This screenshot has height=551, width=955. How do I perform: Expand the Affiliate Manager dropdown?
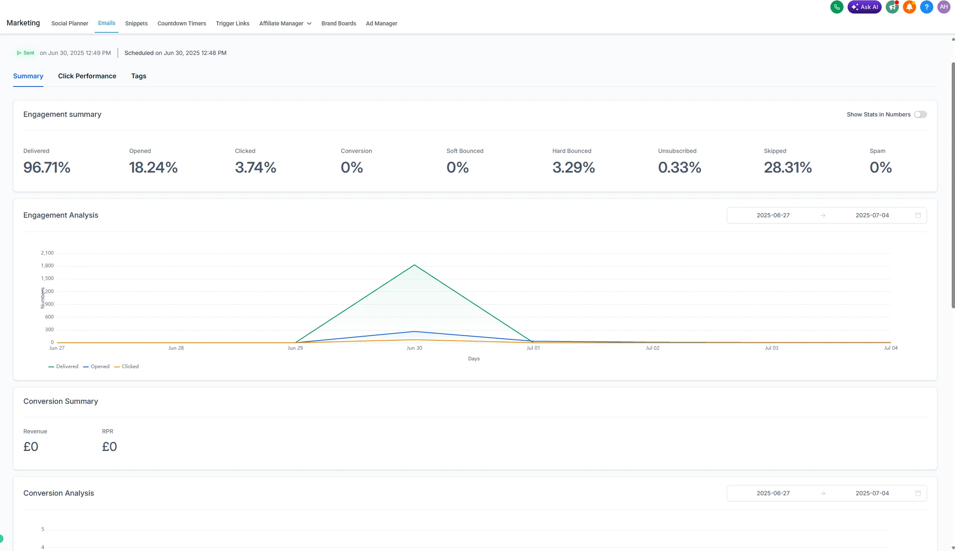pos(285,23)
